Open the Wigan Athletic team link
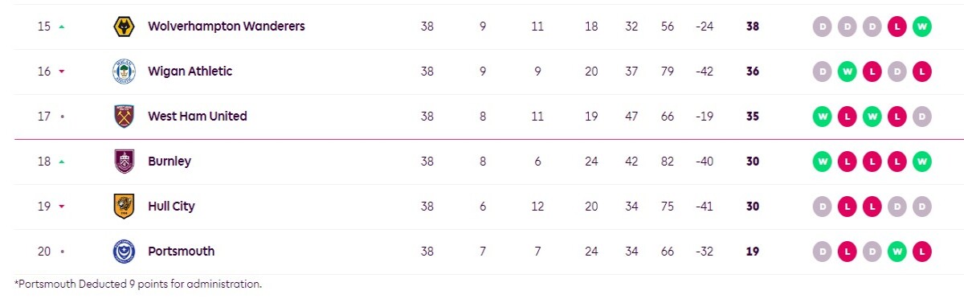This screenshot has height=307, width=964. 190,72
